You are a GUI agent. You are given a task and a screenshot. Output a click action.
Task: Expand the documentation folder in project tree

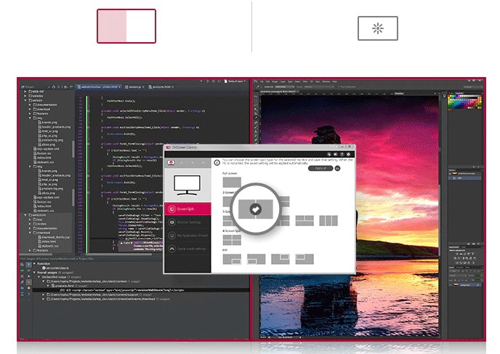29,105
